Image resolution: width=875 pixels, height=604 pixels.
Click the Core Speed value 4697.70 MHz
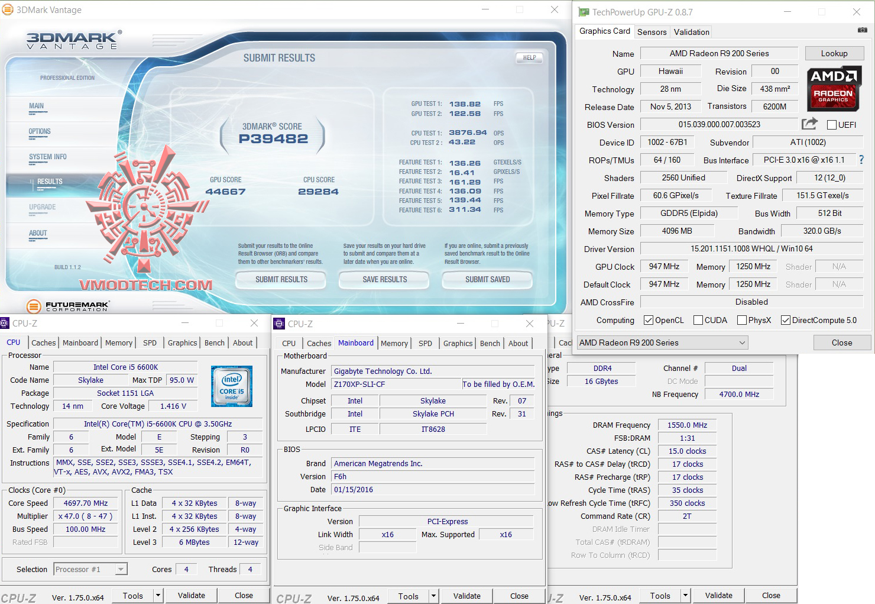pyautogui.click(x=86, y=503)
